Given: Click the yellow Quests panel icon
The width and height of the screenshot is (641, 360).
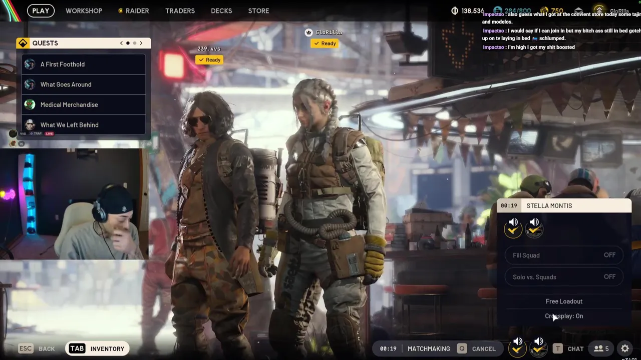Looking at the screenshot, I should click(23, 43).
